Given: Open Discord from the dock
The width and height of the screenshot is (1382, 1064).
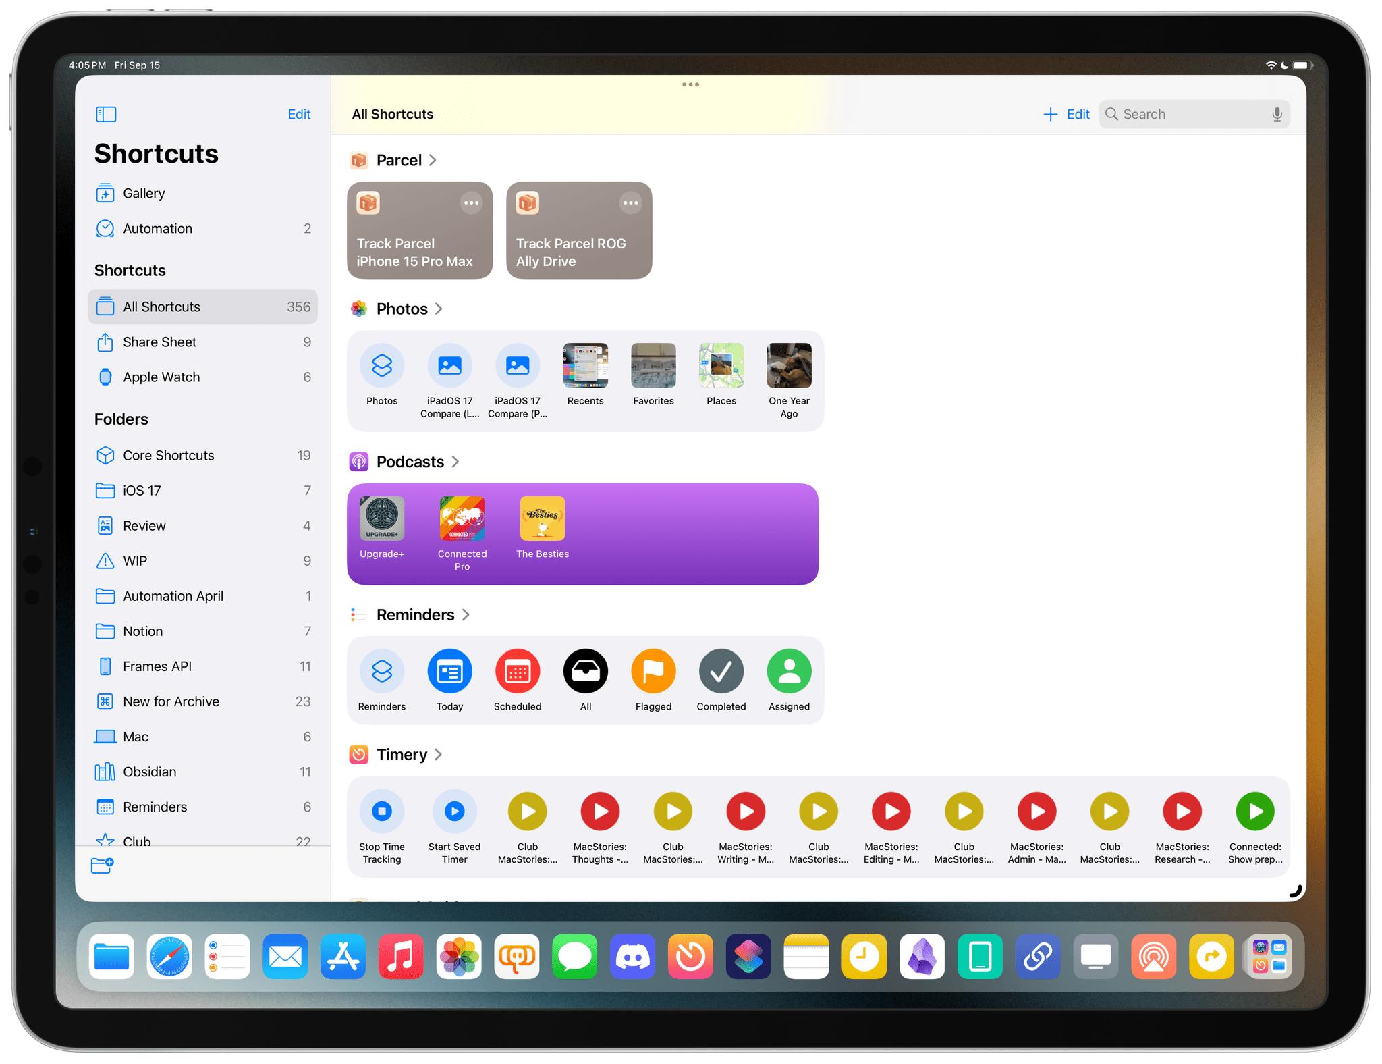Looking at the screenshot, I should coord(632,957).
